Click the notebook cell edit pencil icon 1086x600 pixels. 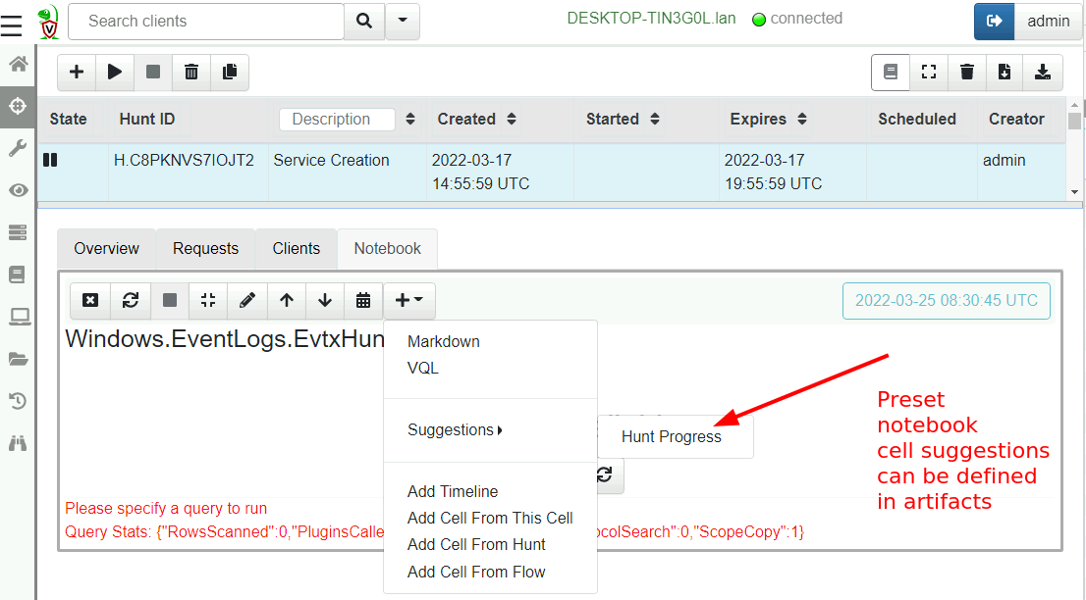coord(247,300)
